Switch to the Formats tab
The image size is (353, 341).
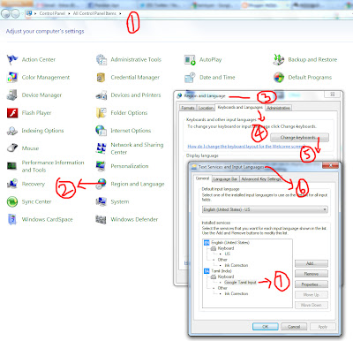click(x=188, y=108)
